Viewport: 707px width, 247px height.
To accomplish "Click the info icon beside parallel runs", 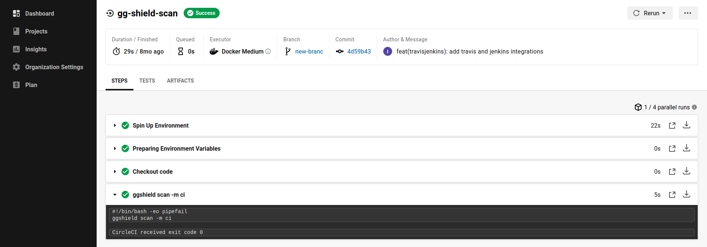I will (x=694, y=107).
